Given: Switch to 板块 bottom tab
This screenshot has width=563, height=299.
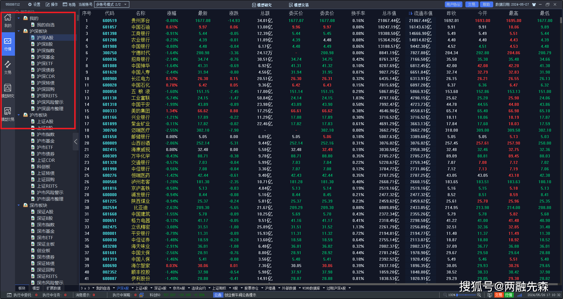Looking at the screenshot, I should click(22, 288).
